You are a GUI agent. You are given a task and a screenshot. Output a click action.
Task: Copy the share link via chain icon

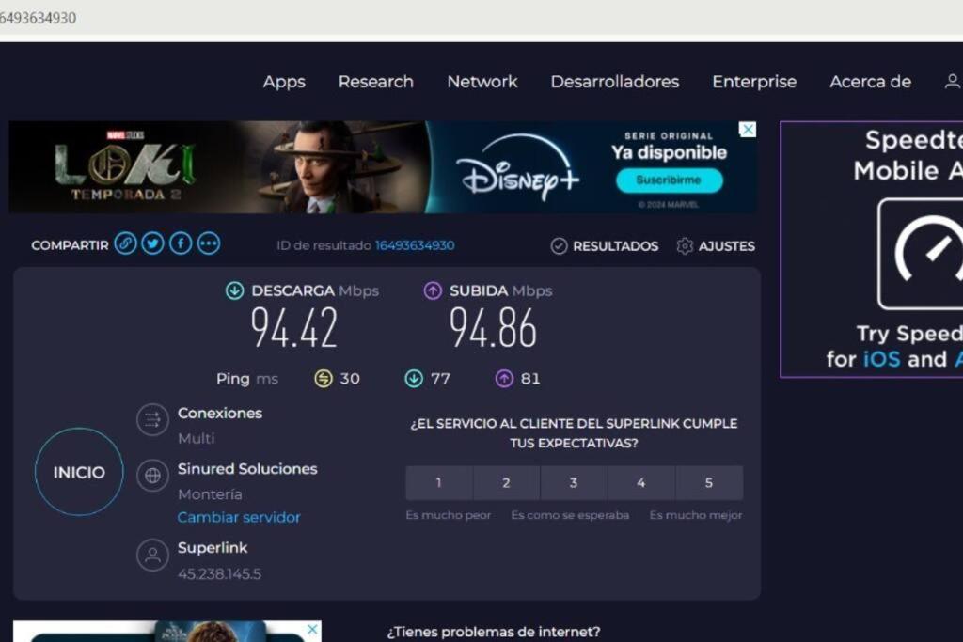125,243
